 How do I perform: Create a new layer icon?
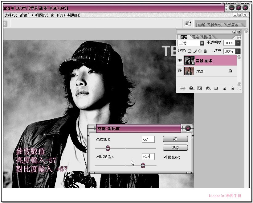[x=224, y=88]
